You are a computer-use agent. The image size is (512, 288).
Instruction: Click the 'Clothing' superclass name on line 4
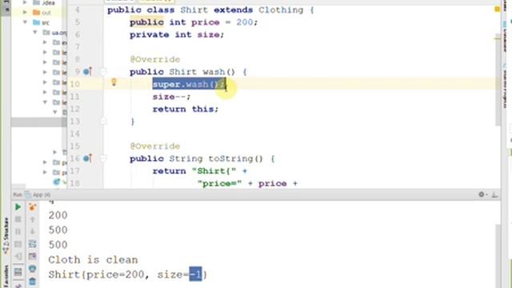[281, 10]
